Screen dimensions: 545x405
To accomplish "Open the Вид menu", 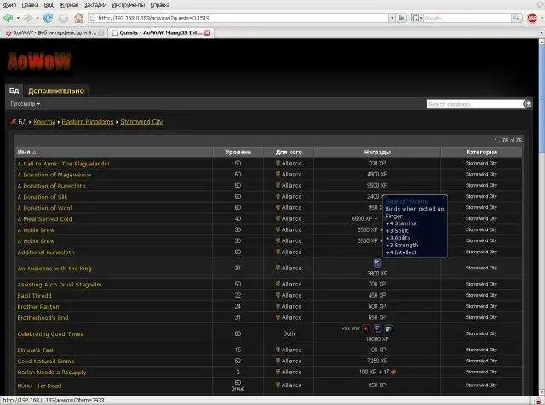I will (49, 5).
